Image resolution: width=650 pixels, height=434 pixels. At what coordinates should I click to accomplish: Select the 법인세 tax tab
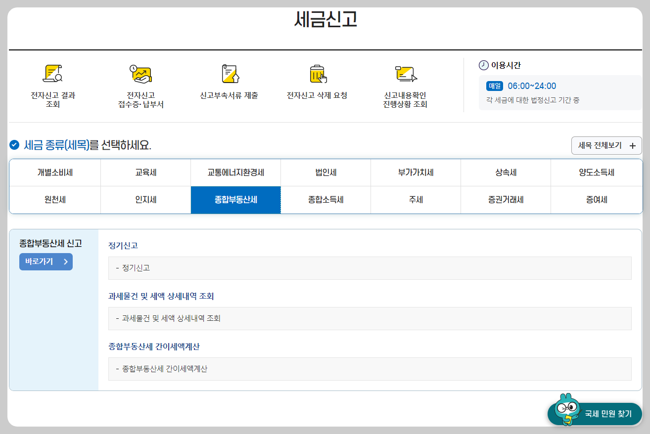tap(325, 173)
